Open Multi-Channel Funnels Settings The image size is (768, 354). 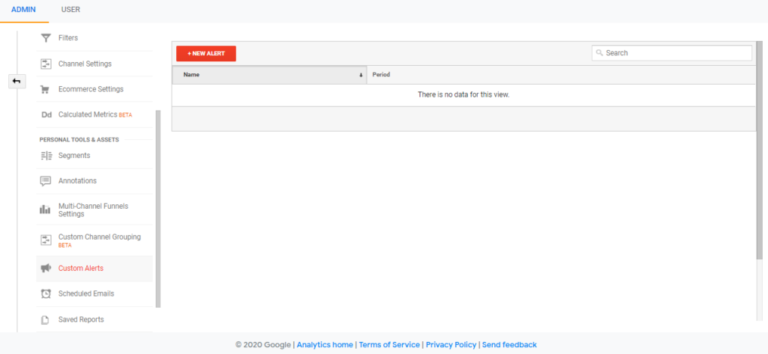coord(94,210)
